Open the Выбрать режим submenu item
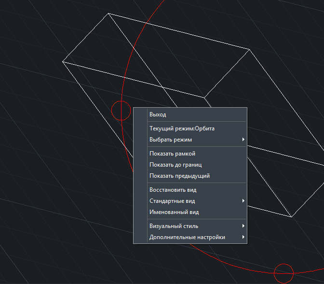Screen dimensions: 324x284 [171, 140]
